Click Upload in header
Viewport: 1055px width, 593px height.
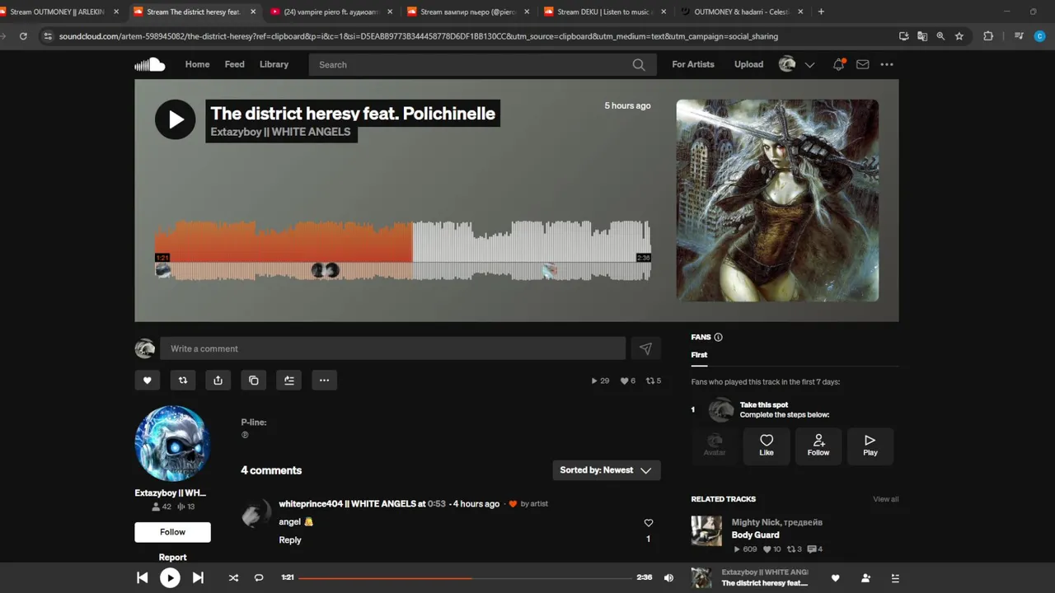point(748,64)
